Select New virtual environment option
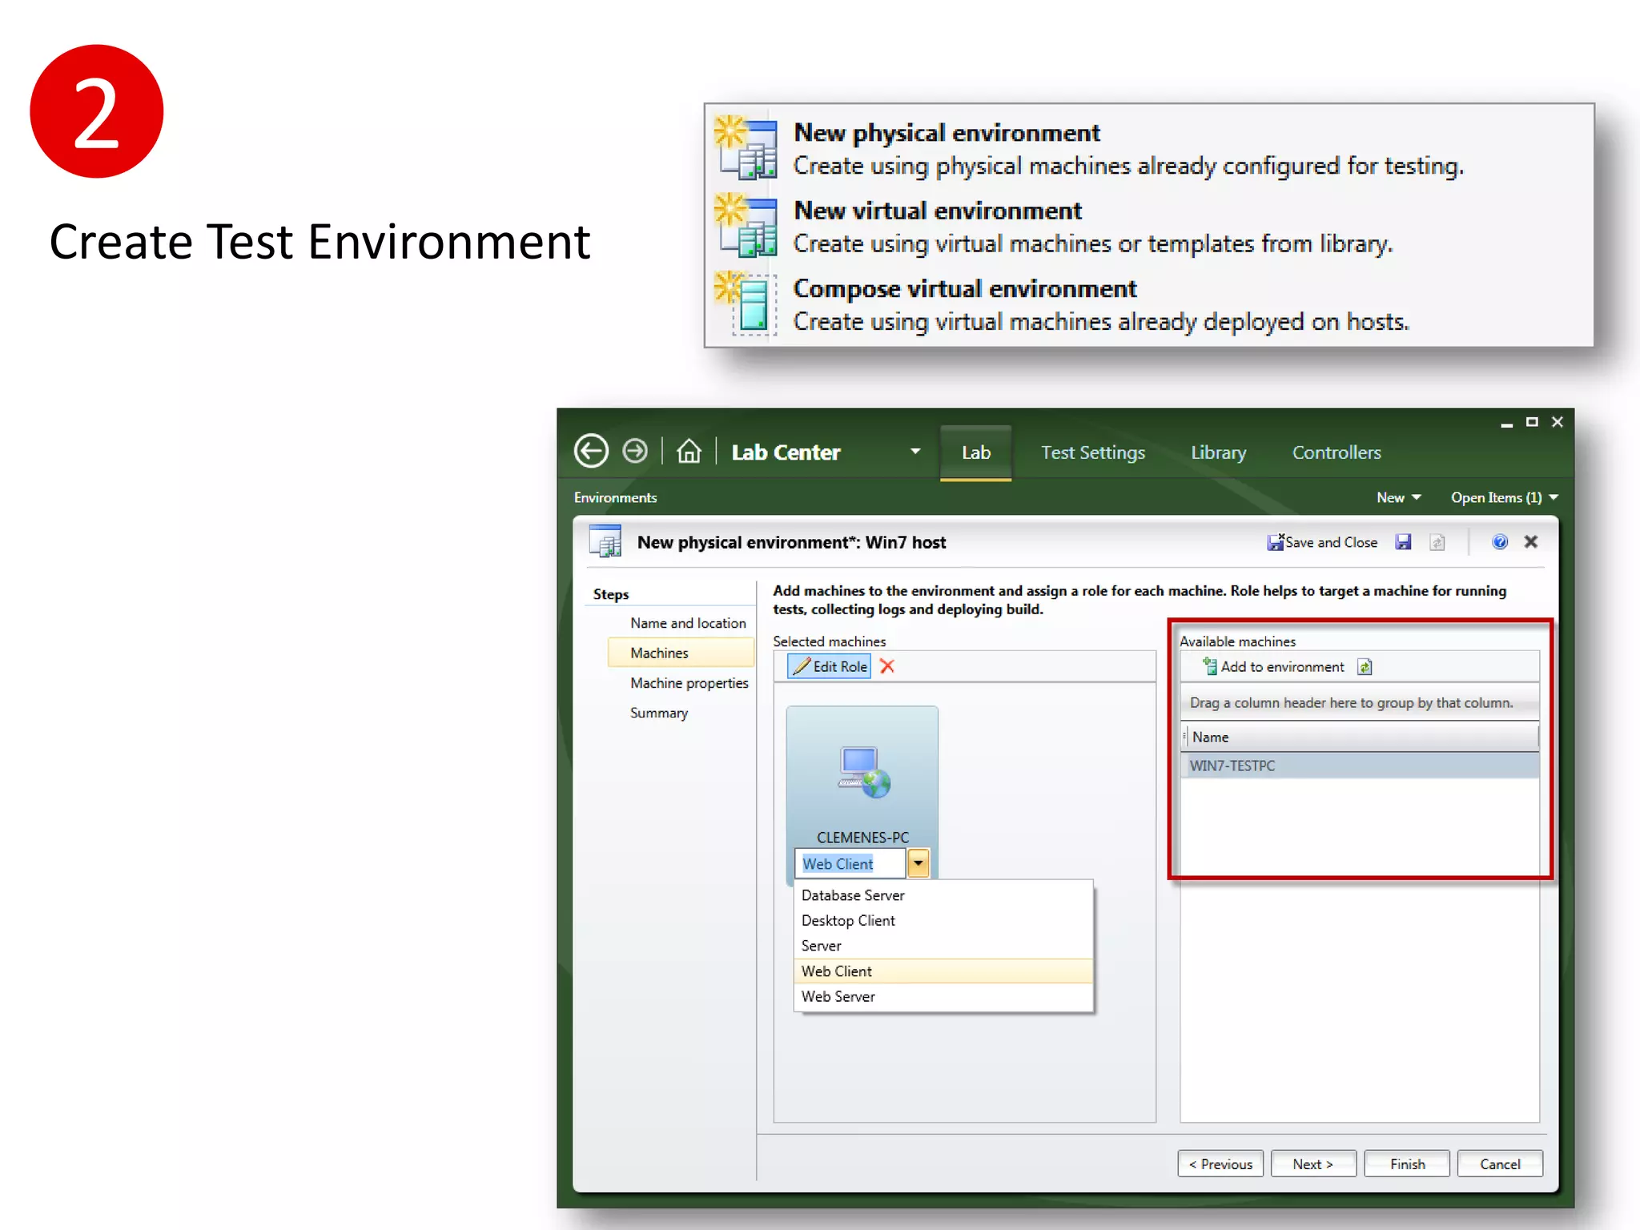Screen dimensions: 1640x1230 [x=1149, y=227]
